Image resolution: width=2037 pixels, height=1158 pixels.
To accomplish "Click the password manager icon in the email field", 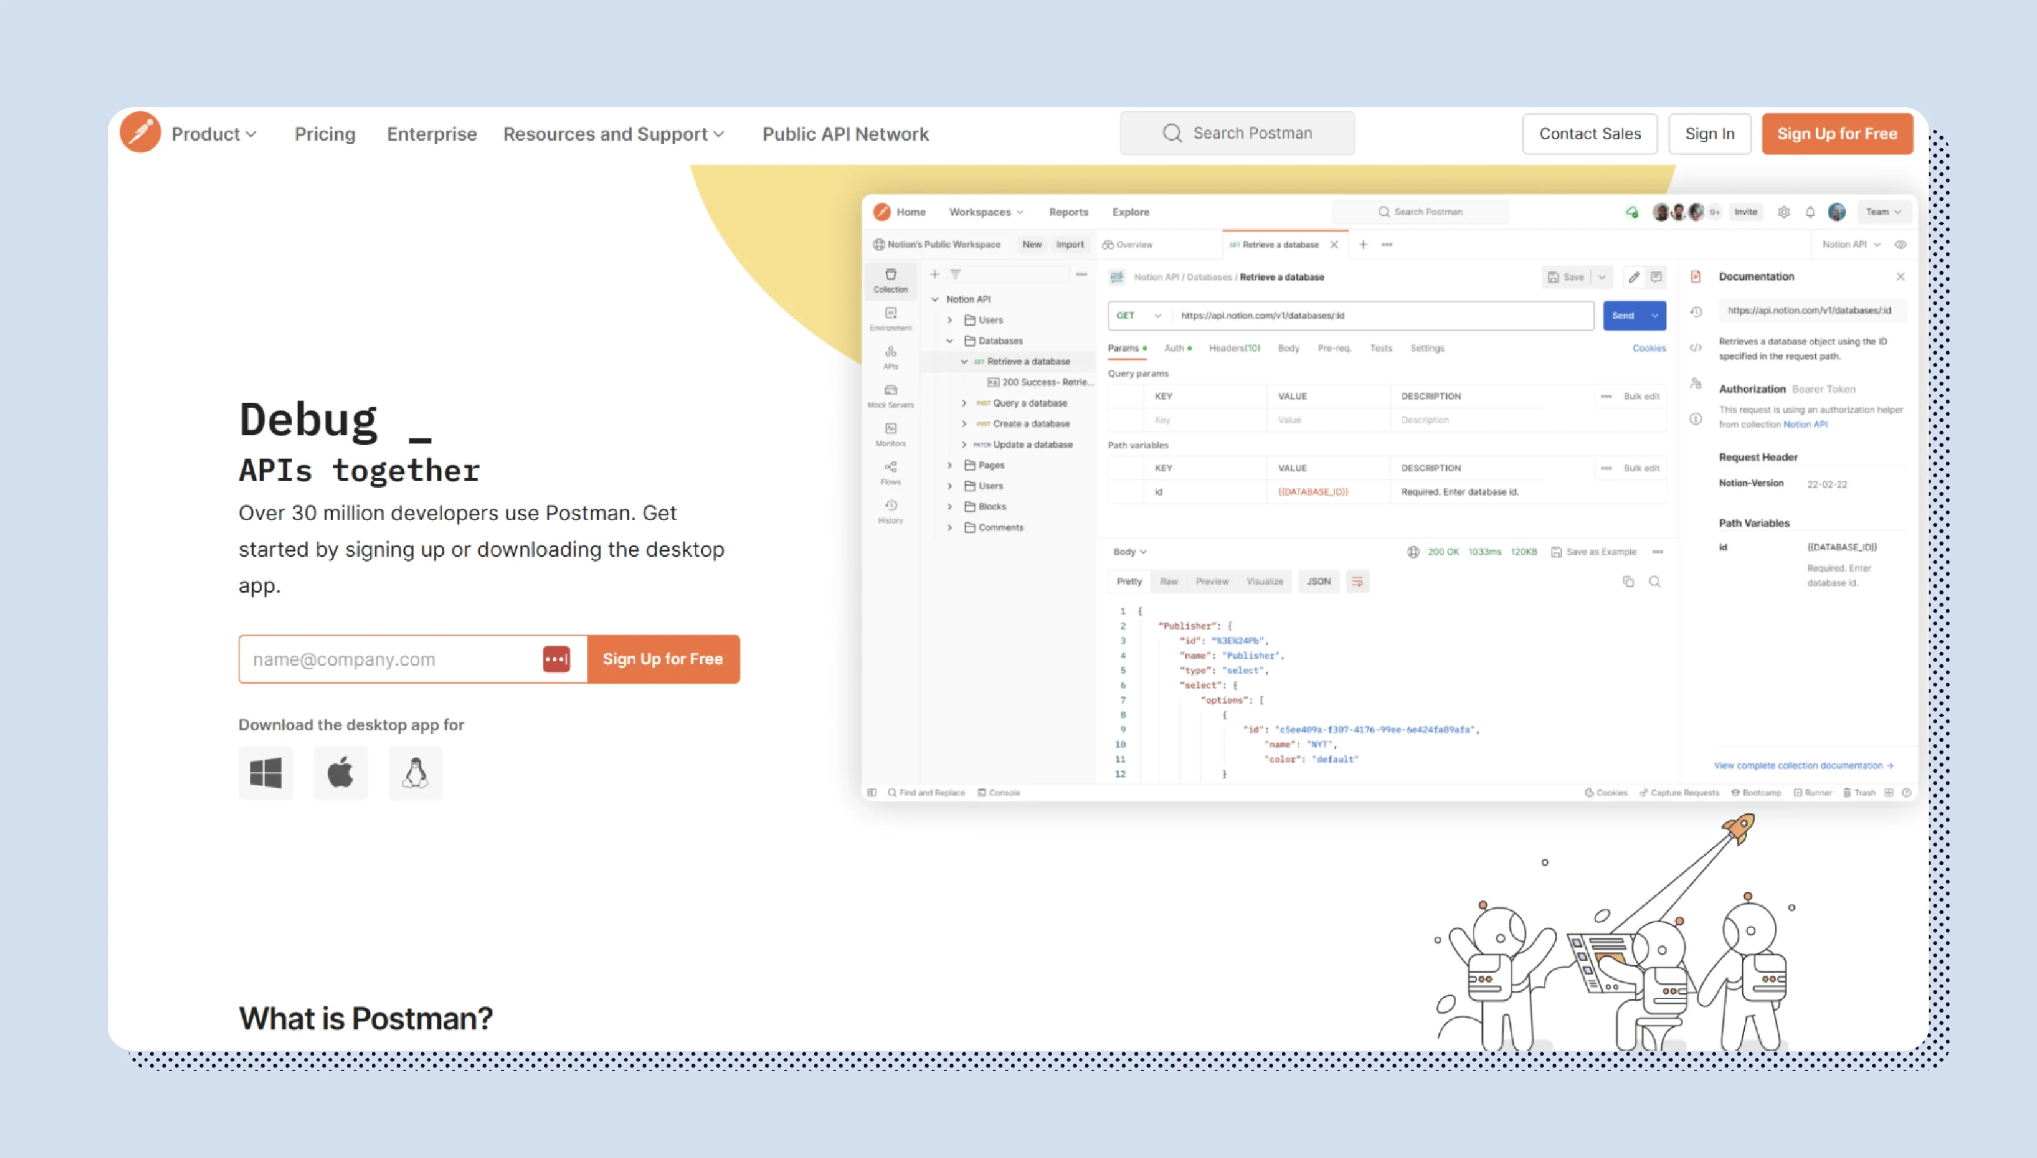I will click(x=557, y=659).
